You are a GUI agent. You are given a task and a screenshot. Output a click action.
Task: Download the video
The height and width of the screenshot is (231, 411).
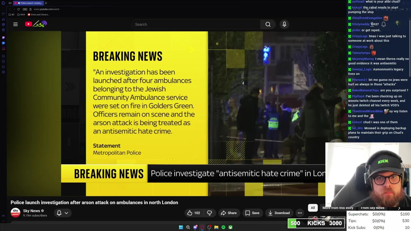click(279, 213)
